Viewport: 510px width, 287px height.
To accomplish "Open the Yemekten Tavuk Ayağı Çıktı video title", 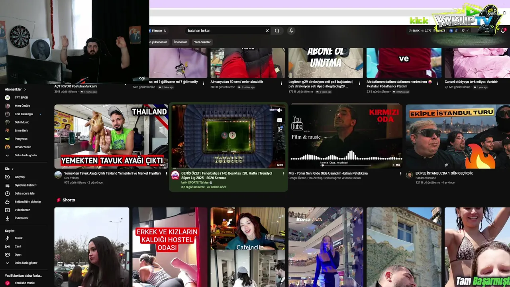I will [x=112, y=173].
